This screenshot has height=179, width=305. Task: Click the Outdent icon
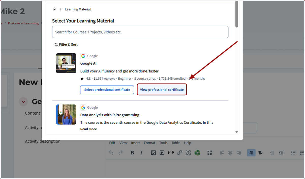272,153
